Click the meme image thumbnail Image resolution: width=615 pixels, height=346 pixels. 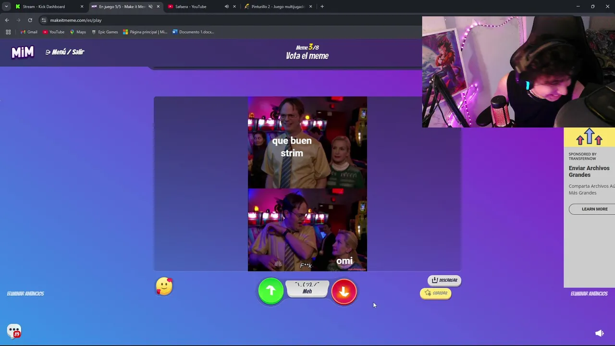[307, 184]
